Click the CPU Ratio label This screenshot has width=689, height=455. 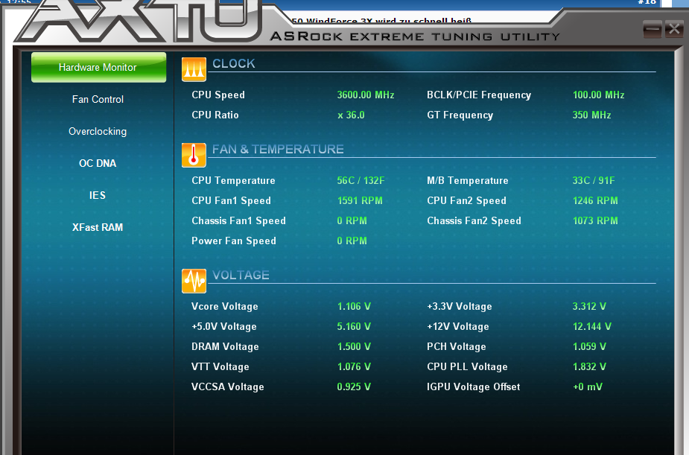[x=215, y=115]
